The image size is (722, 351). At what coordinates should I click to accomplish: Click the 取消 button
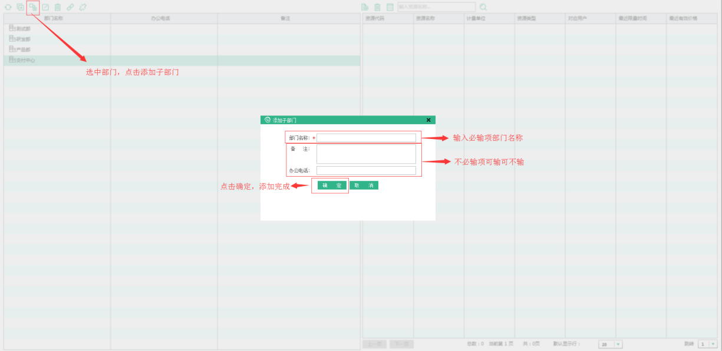(364, 186)
